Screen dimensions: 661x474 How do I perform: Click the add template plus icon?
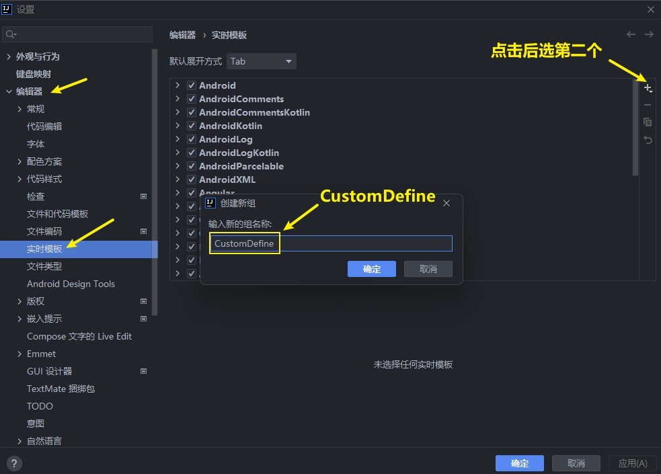648,88
